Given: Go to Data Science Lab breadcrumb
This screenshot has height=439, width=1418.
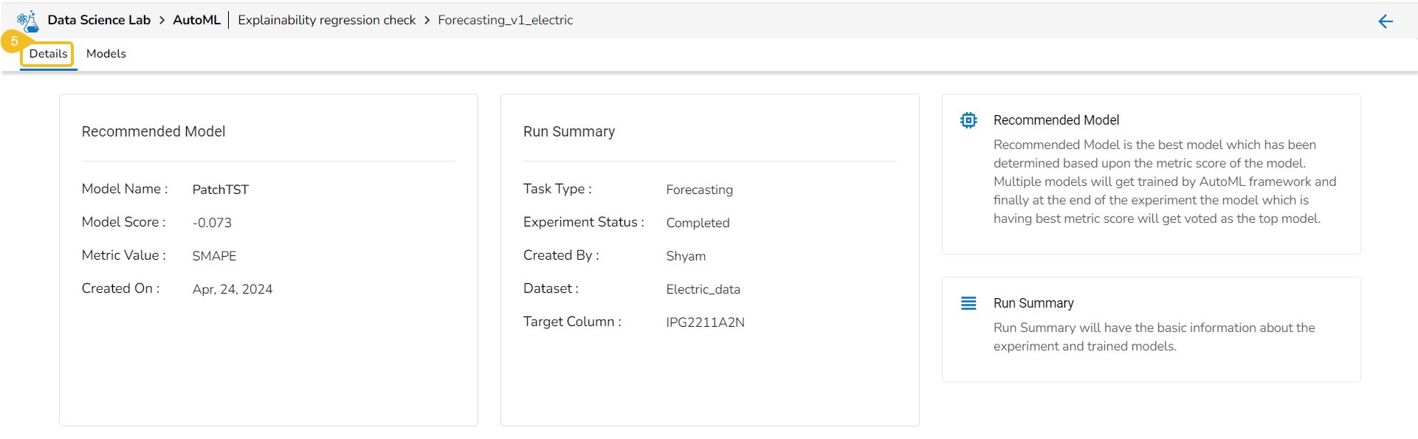Looking at the screenshot, I should 99,20.
